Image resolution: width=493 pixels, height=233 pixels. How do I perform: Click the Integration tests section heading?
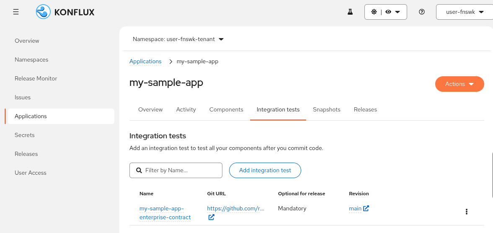(158, 136)
